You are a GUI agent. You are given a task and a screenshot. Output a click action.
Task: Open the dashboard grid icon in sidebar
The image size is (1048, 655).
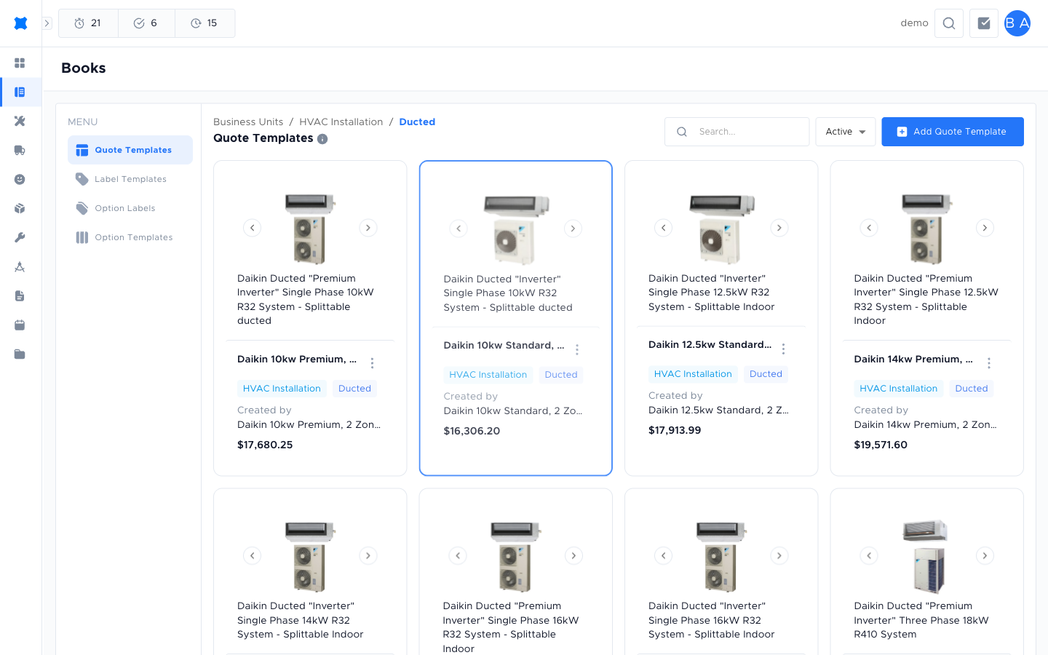tap(20, 63)
